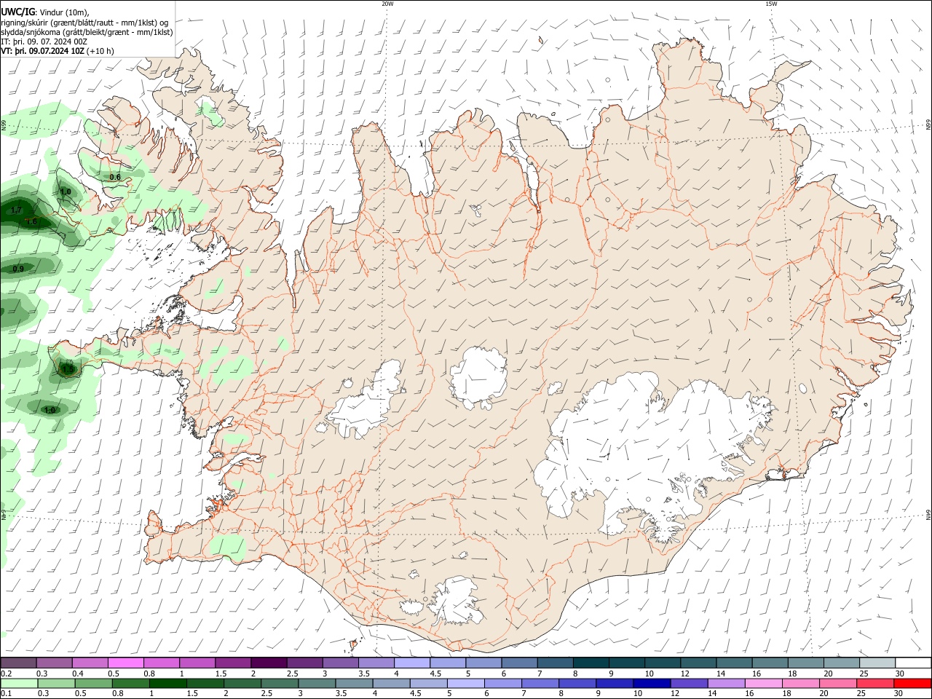Select the 1.5 rainfall value on the peninsula tip
This screenshot has width=932, height=699.
tap(68, 369)
